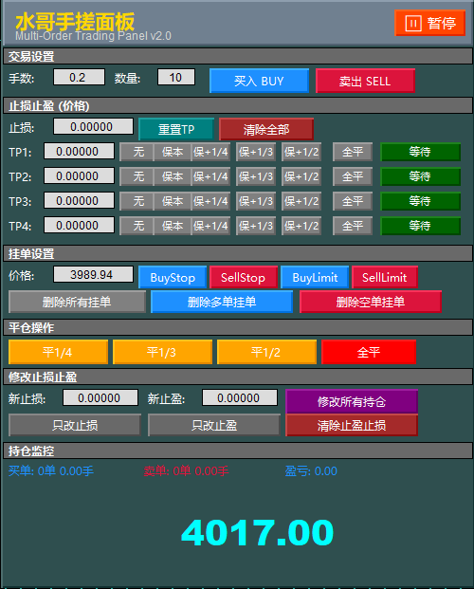Click the 新止损 new stop loss field

click(x=100, y=397)
